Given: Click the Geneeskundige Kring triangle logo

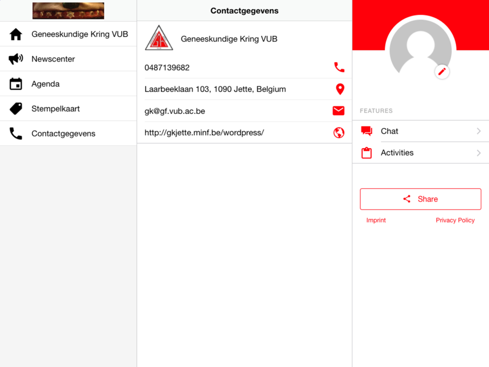Looking at the screenshot, I should [159, 38].
